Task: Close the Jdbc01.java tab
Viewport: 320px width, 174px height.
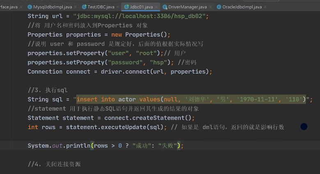Action: (156, 7)
